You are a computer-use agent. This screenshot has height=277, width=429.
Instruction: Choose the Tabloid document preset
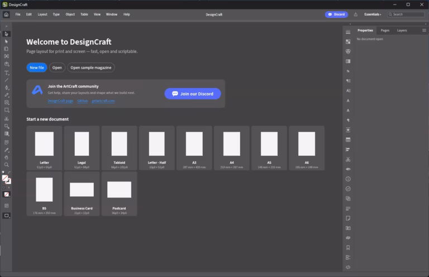120,148
